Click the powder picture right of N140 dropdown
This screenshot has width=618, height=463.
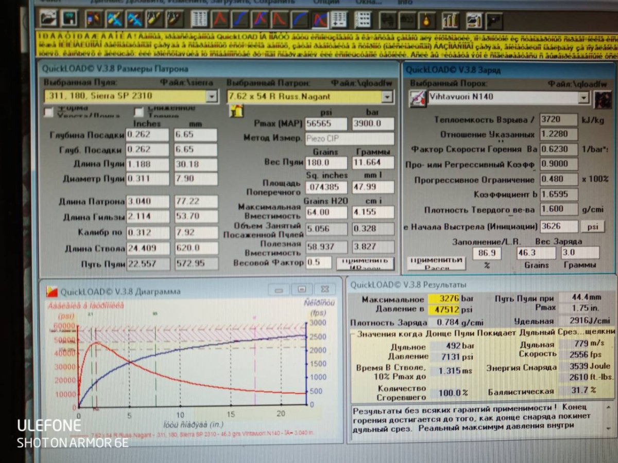point(603,99)
